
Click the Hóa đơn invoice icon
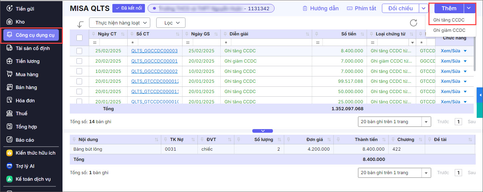(10, 100)
